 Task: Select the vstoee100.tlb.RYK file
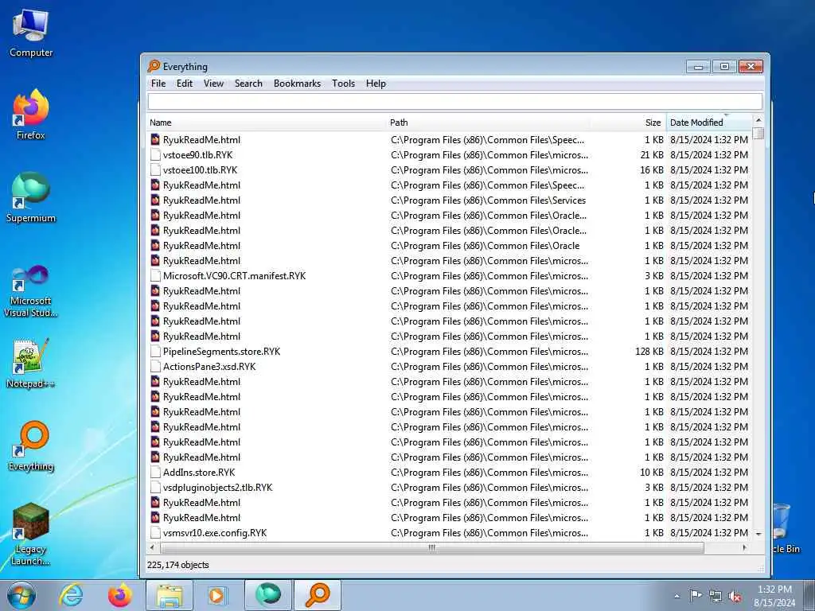pyautogui.click(x=200, y=170)
